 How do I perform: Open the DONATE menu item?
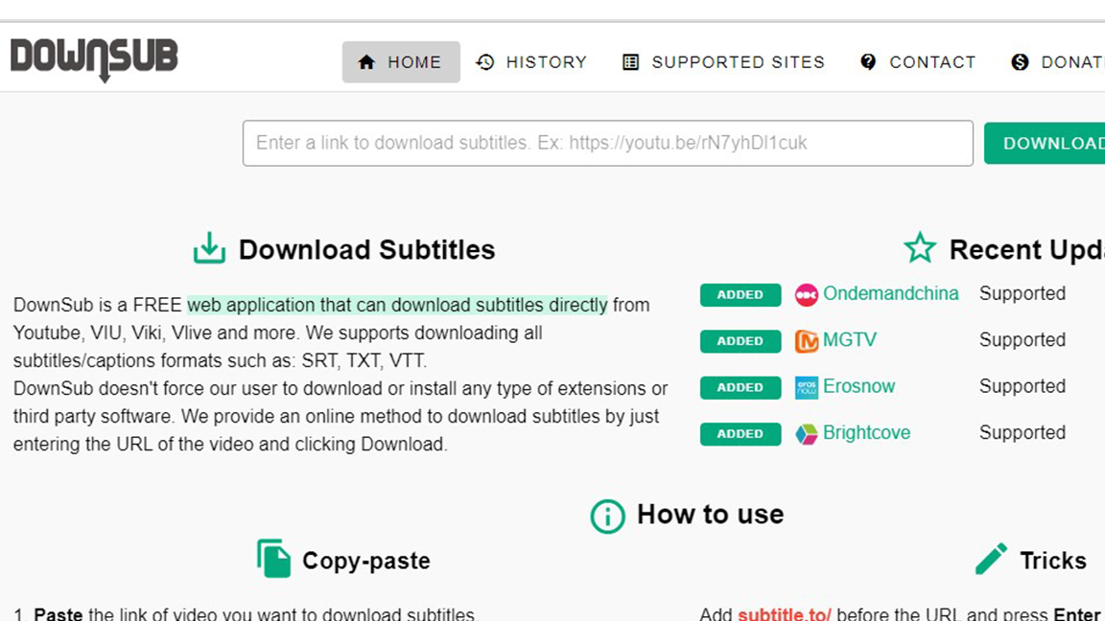[1057, 62]
